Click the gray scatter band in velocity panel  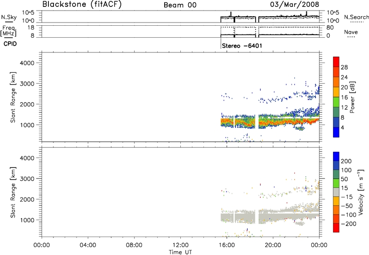coord(271,216)
